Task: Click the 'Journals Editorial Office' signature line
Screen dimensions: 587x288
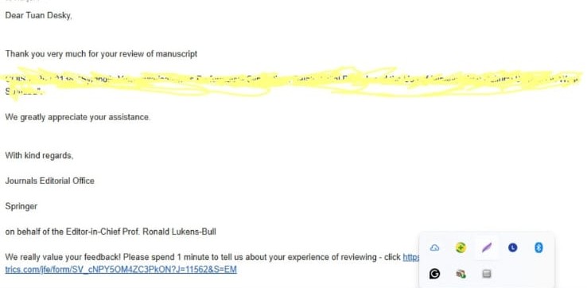Action: click(50, 181)
